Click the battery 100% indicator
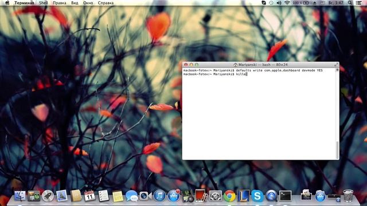Viewport: 367px width, 206px height. coord(301,3)
